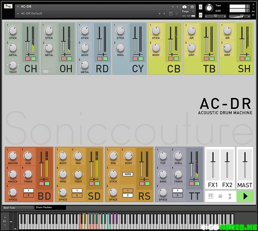Viewport: 258px width, 231px height.
Task: Toggle the S solo button
Action: [200, 7]
